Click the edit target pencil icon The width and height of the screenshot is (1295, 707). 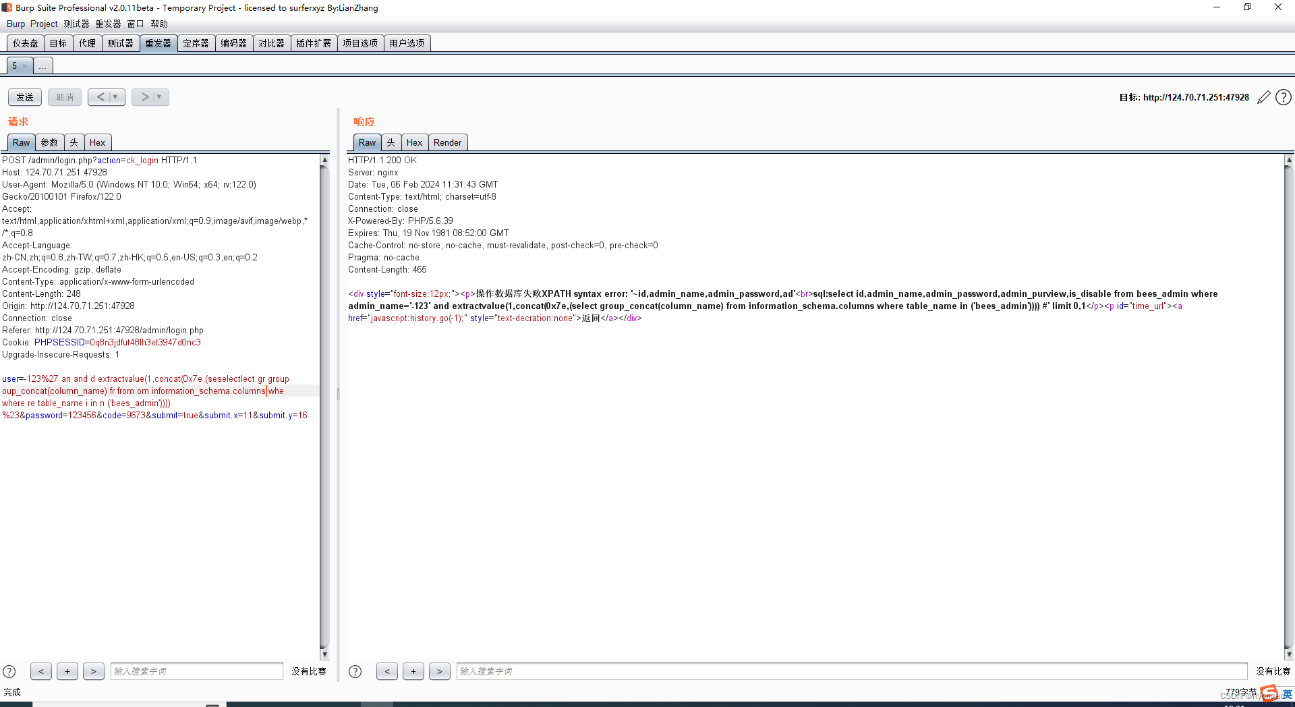click(x=1264, y=97)
